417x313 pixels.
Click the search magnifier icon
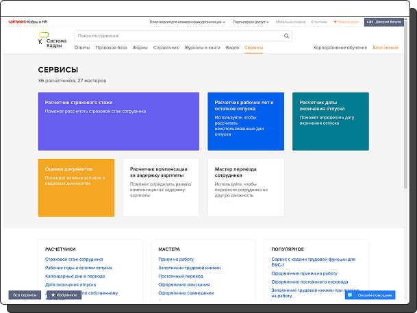286,36
